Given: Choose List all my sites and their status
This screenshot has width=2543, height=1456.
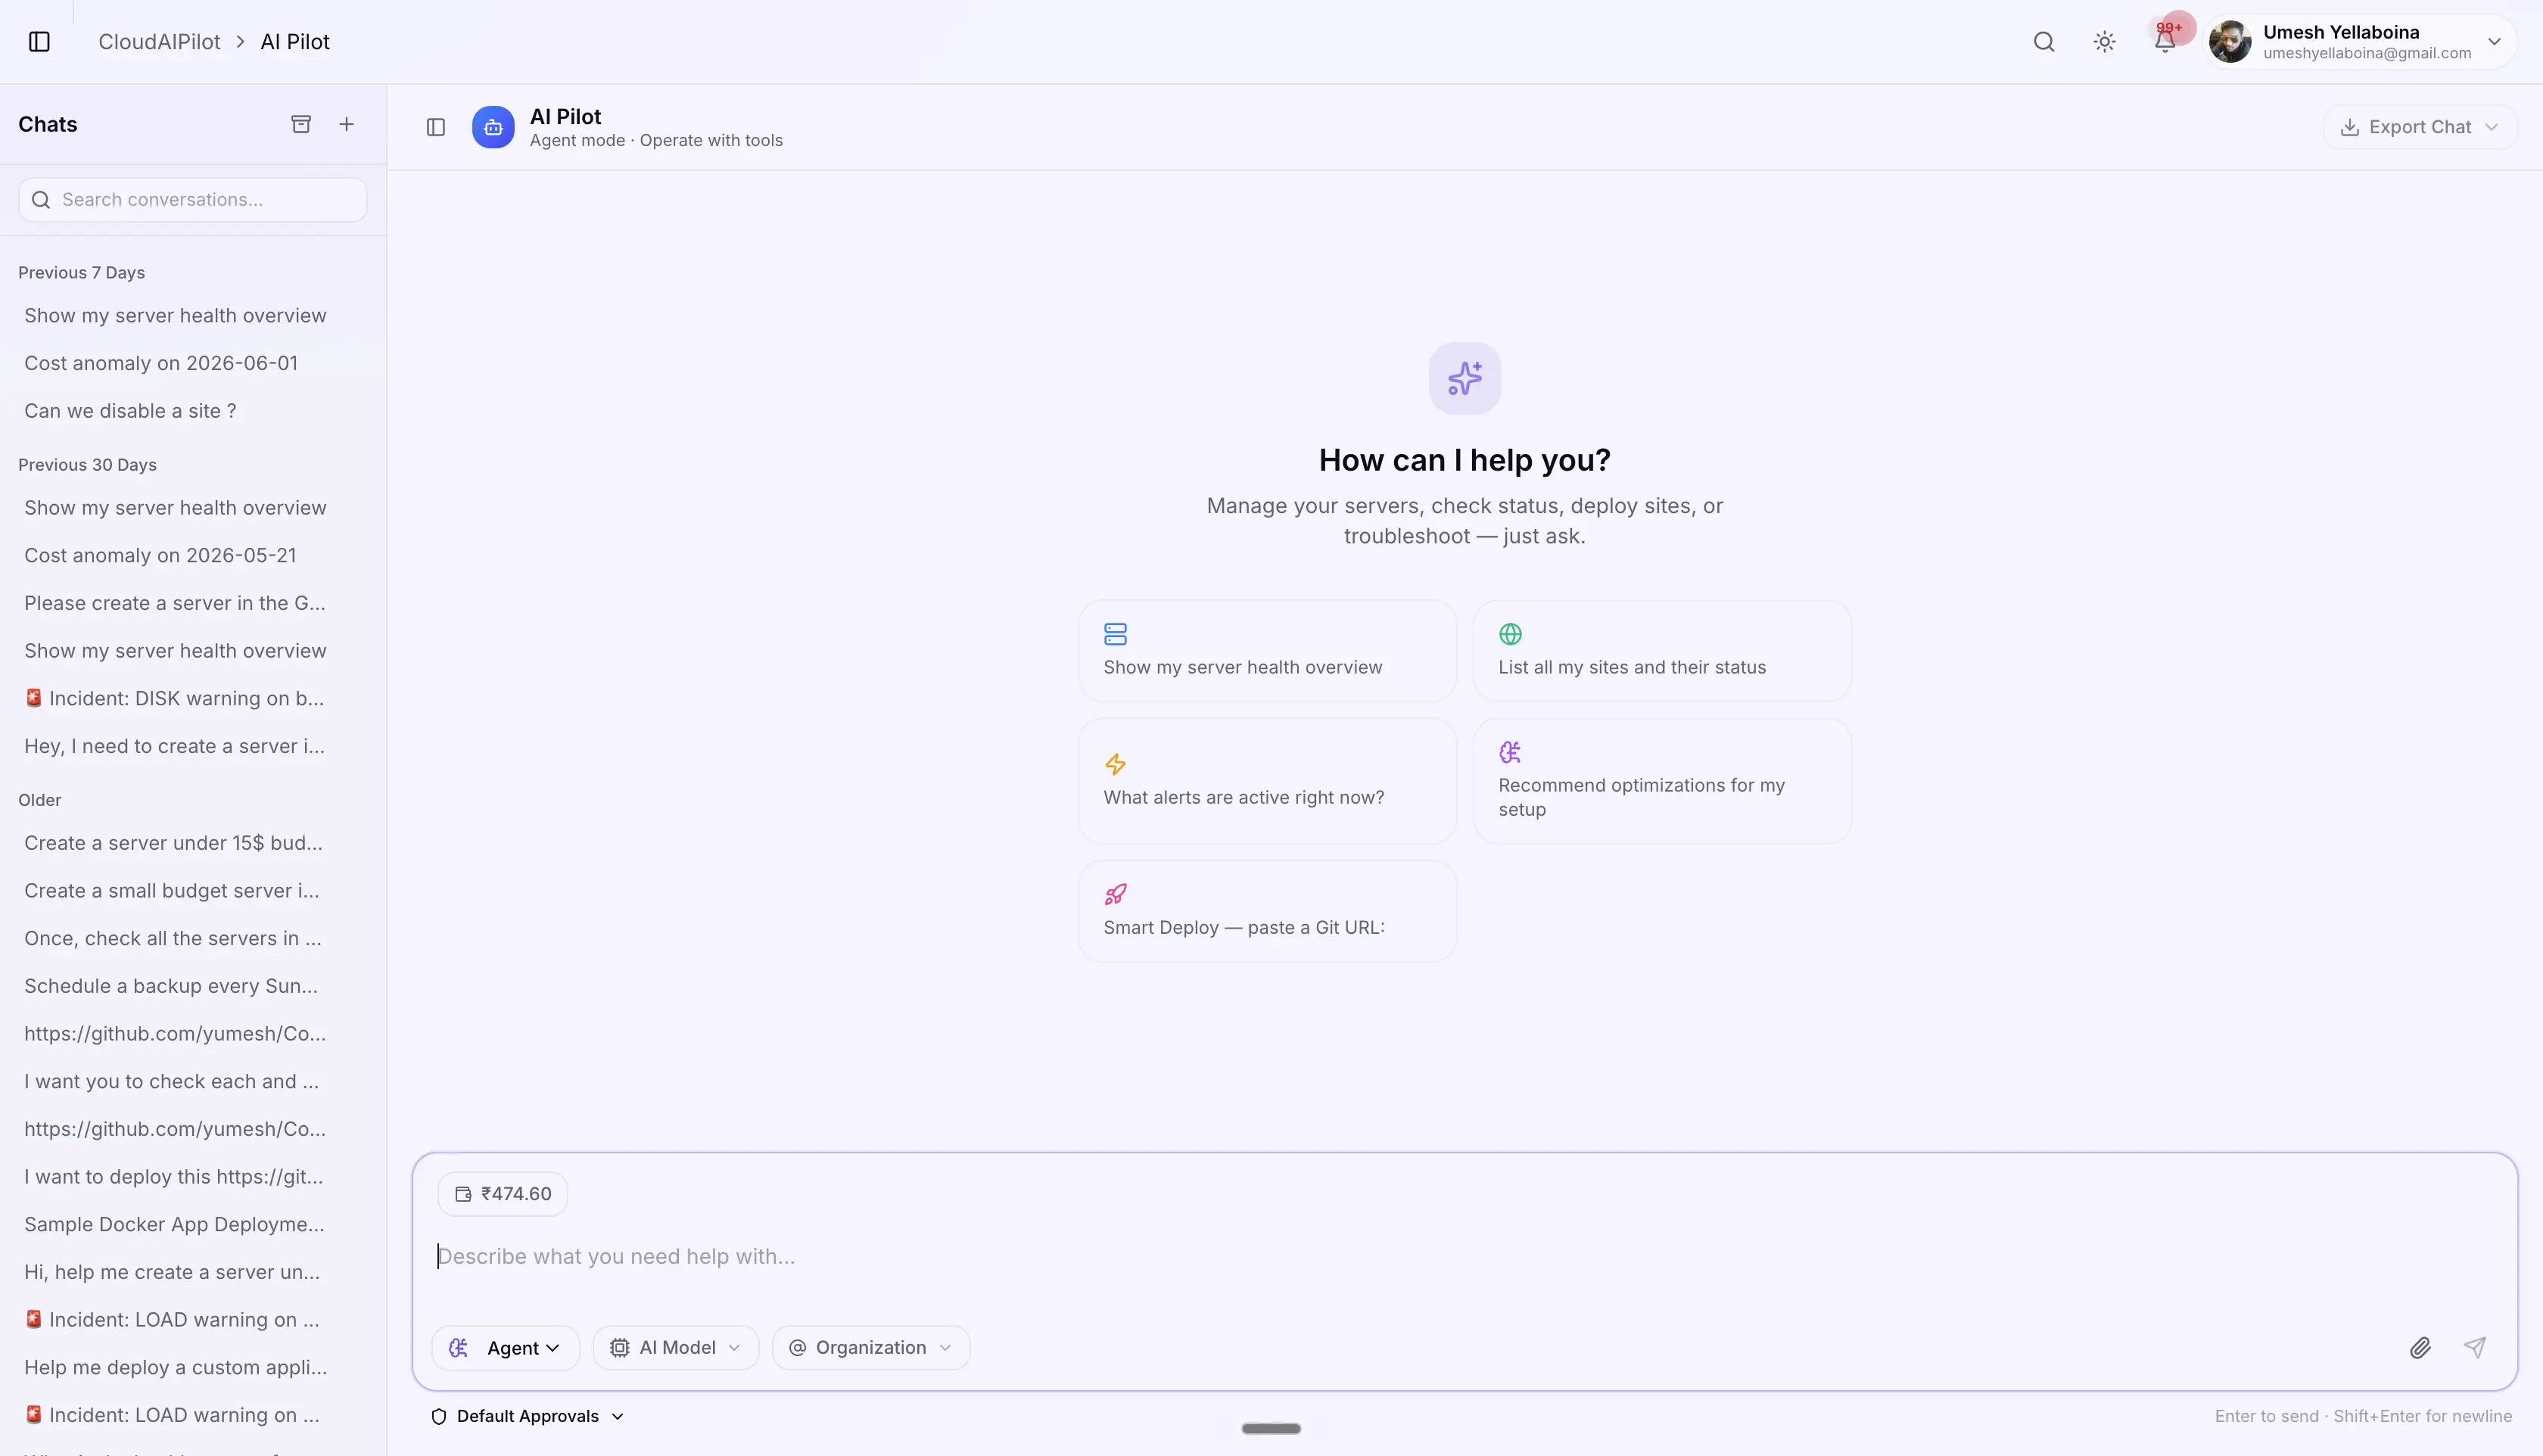Looking at the screenshot, I should 1662,651.
